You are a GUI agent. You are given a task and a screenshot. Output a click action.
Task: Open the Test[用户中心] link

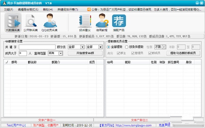click(16, 125)
